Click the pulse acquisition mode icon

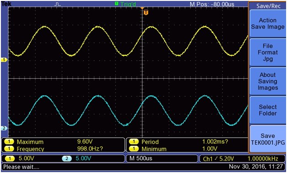tap(58, 4)
